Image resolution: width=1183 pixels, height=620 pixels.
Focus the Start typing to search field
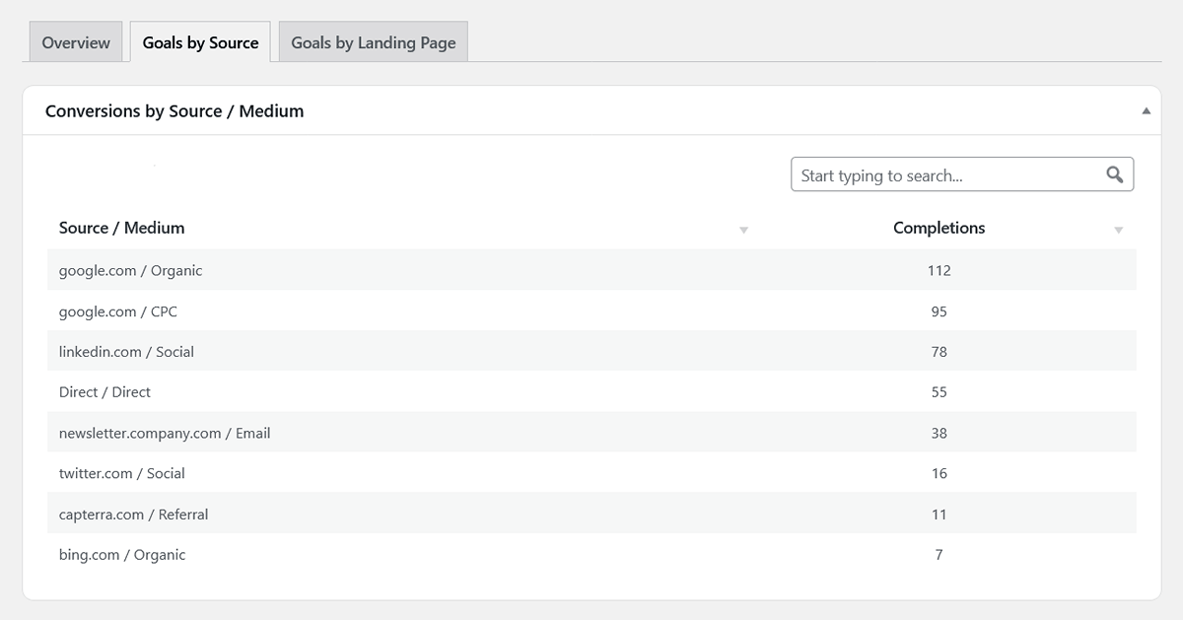962,174
